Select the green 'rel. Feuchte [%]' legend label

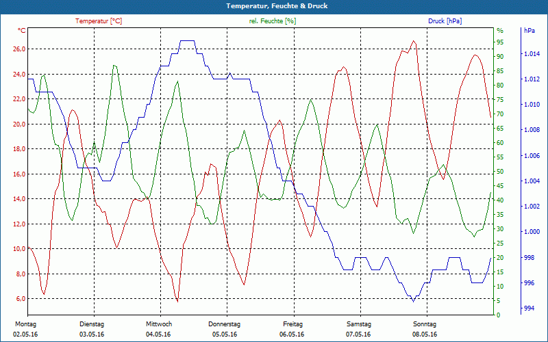tap(273, 21)
